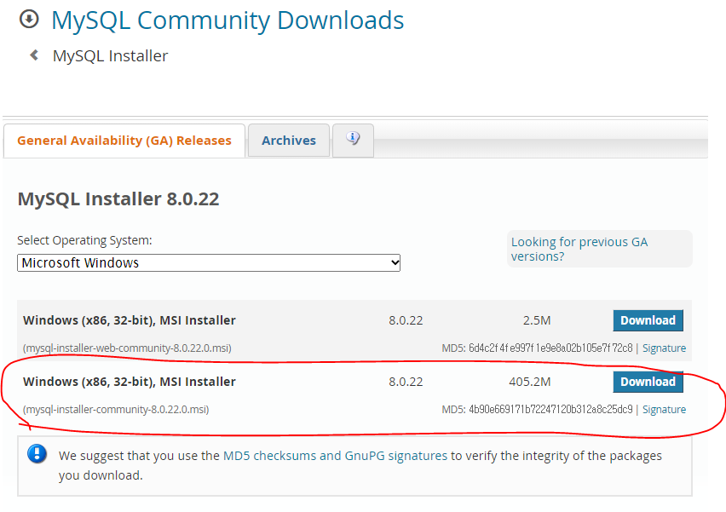This screenshot has height=512, width=726.
Task: Click the 2.5M file size value
Action: tap(537, 320)
